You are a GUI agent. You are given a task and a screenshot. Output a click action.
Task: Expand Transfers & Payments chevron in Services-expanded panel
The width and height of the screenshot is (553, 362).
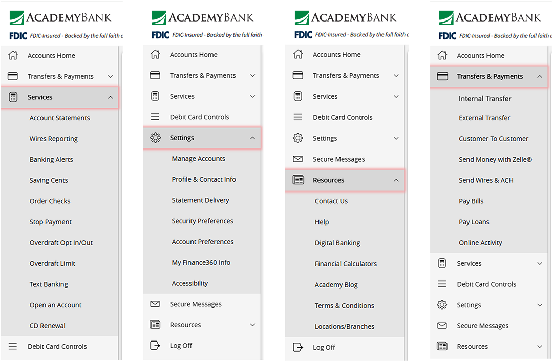tap(111, 77)
